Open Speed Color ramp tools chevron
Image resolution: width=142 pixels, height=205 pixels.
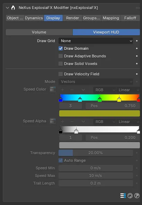coord(83,90)
